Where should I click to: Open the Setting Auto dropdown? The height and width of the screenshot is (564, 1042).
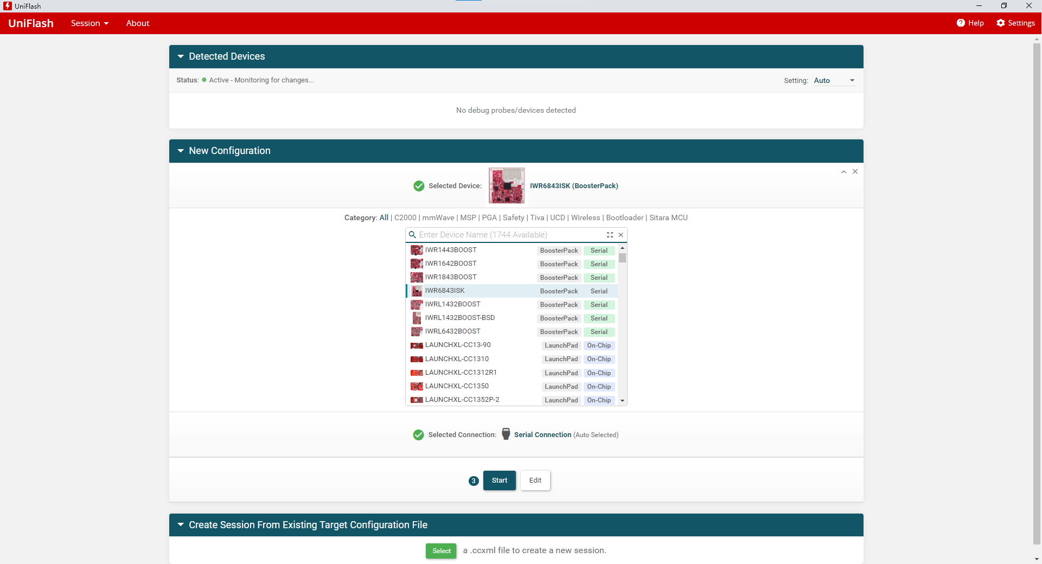tap(834, 80)
